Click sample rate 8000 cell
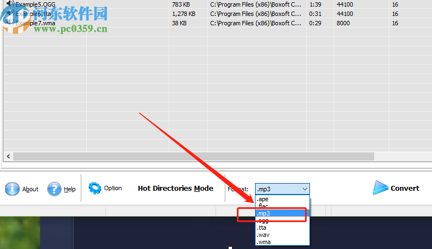 (x=344, y=23)
